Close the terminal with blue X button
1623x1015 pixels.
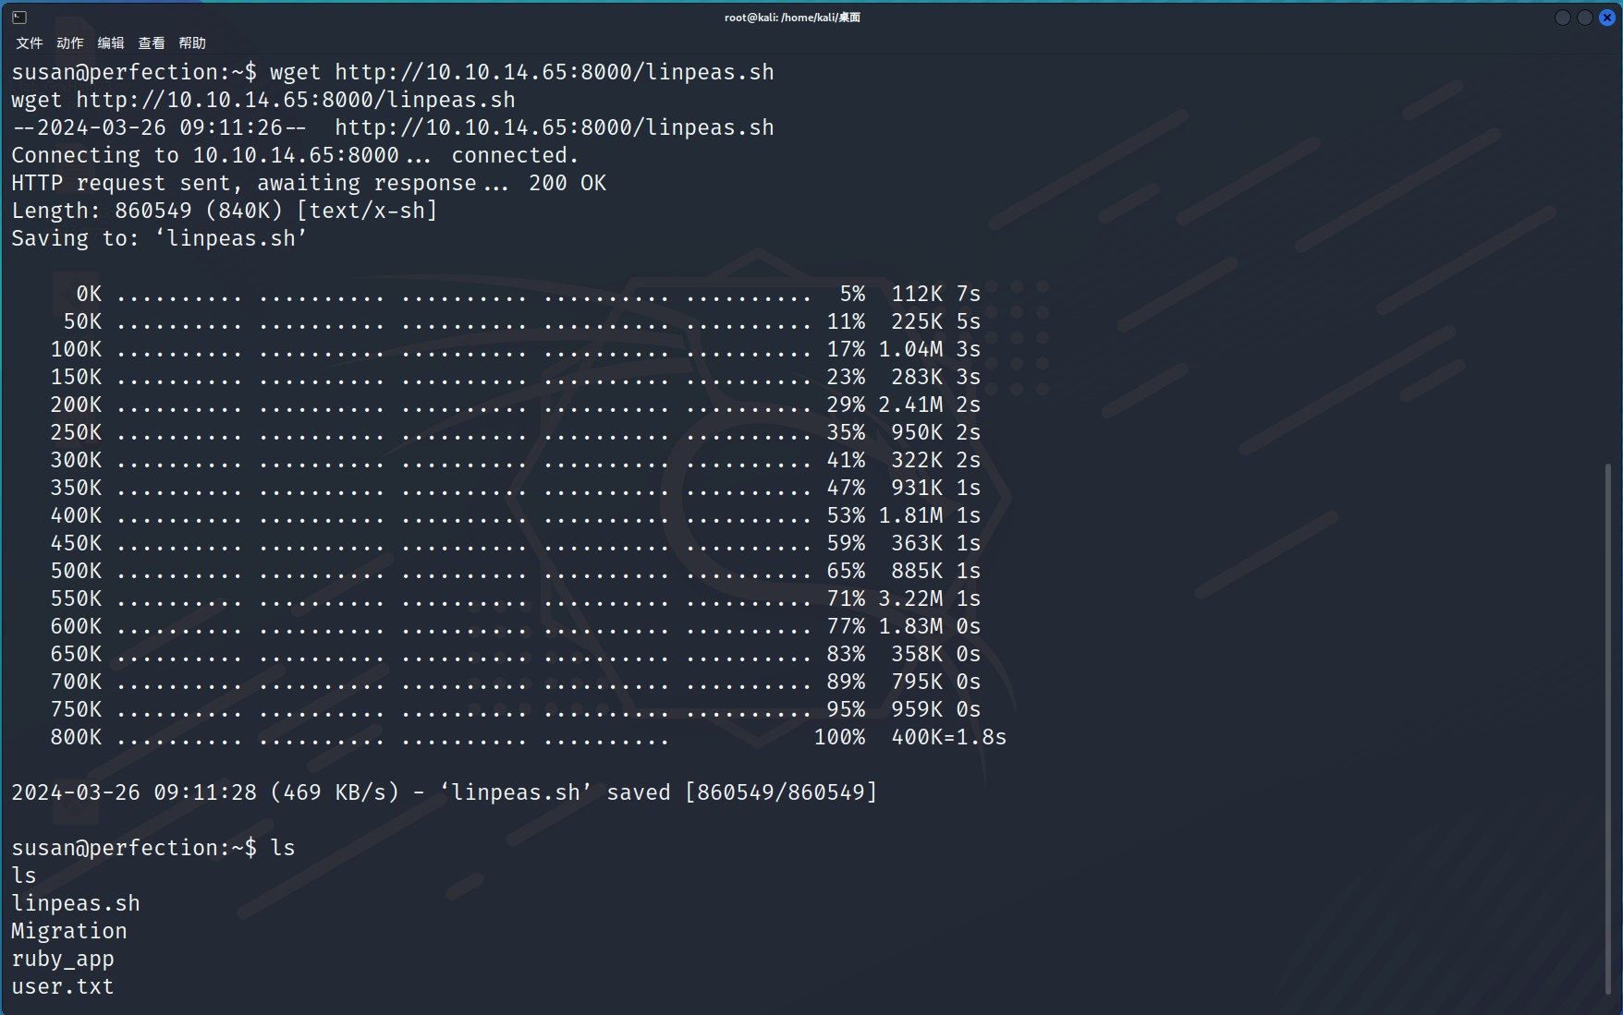(x=1607, y=18)
